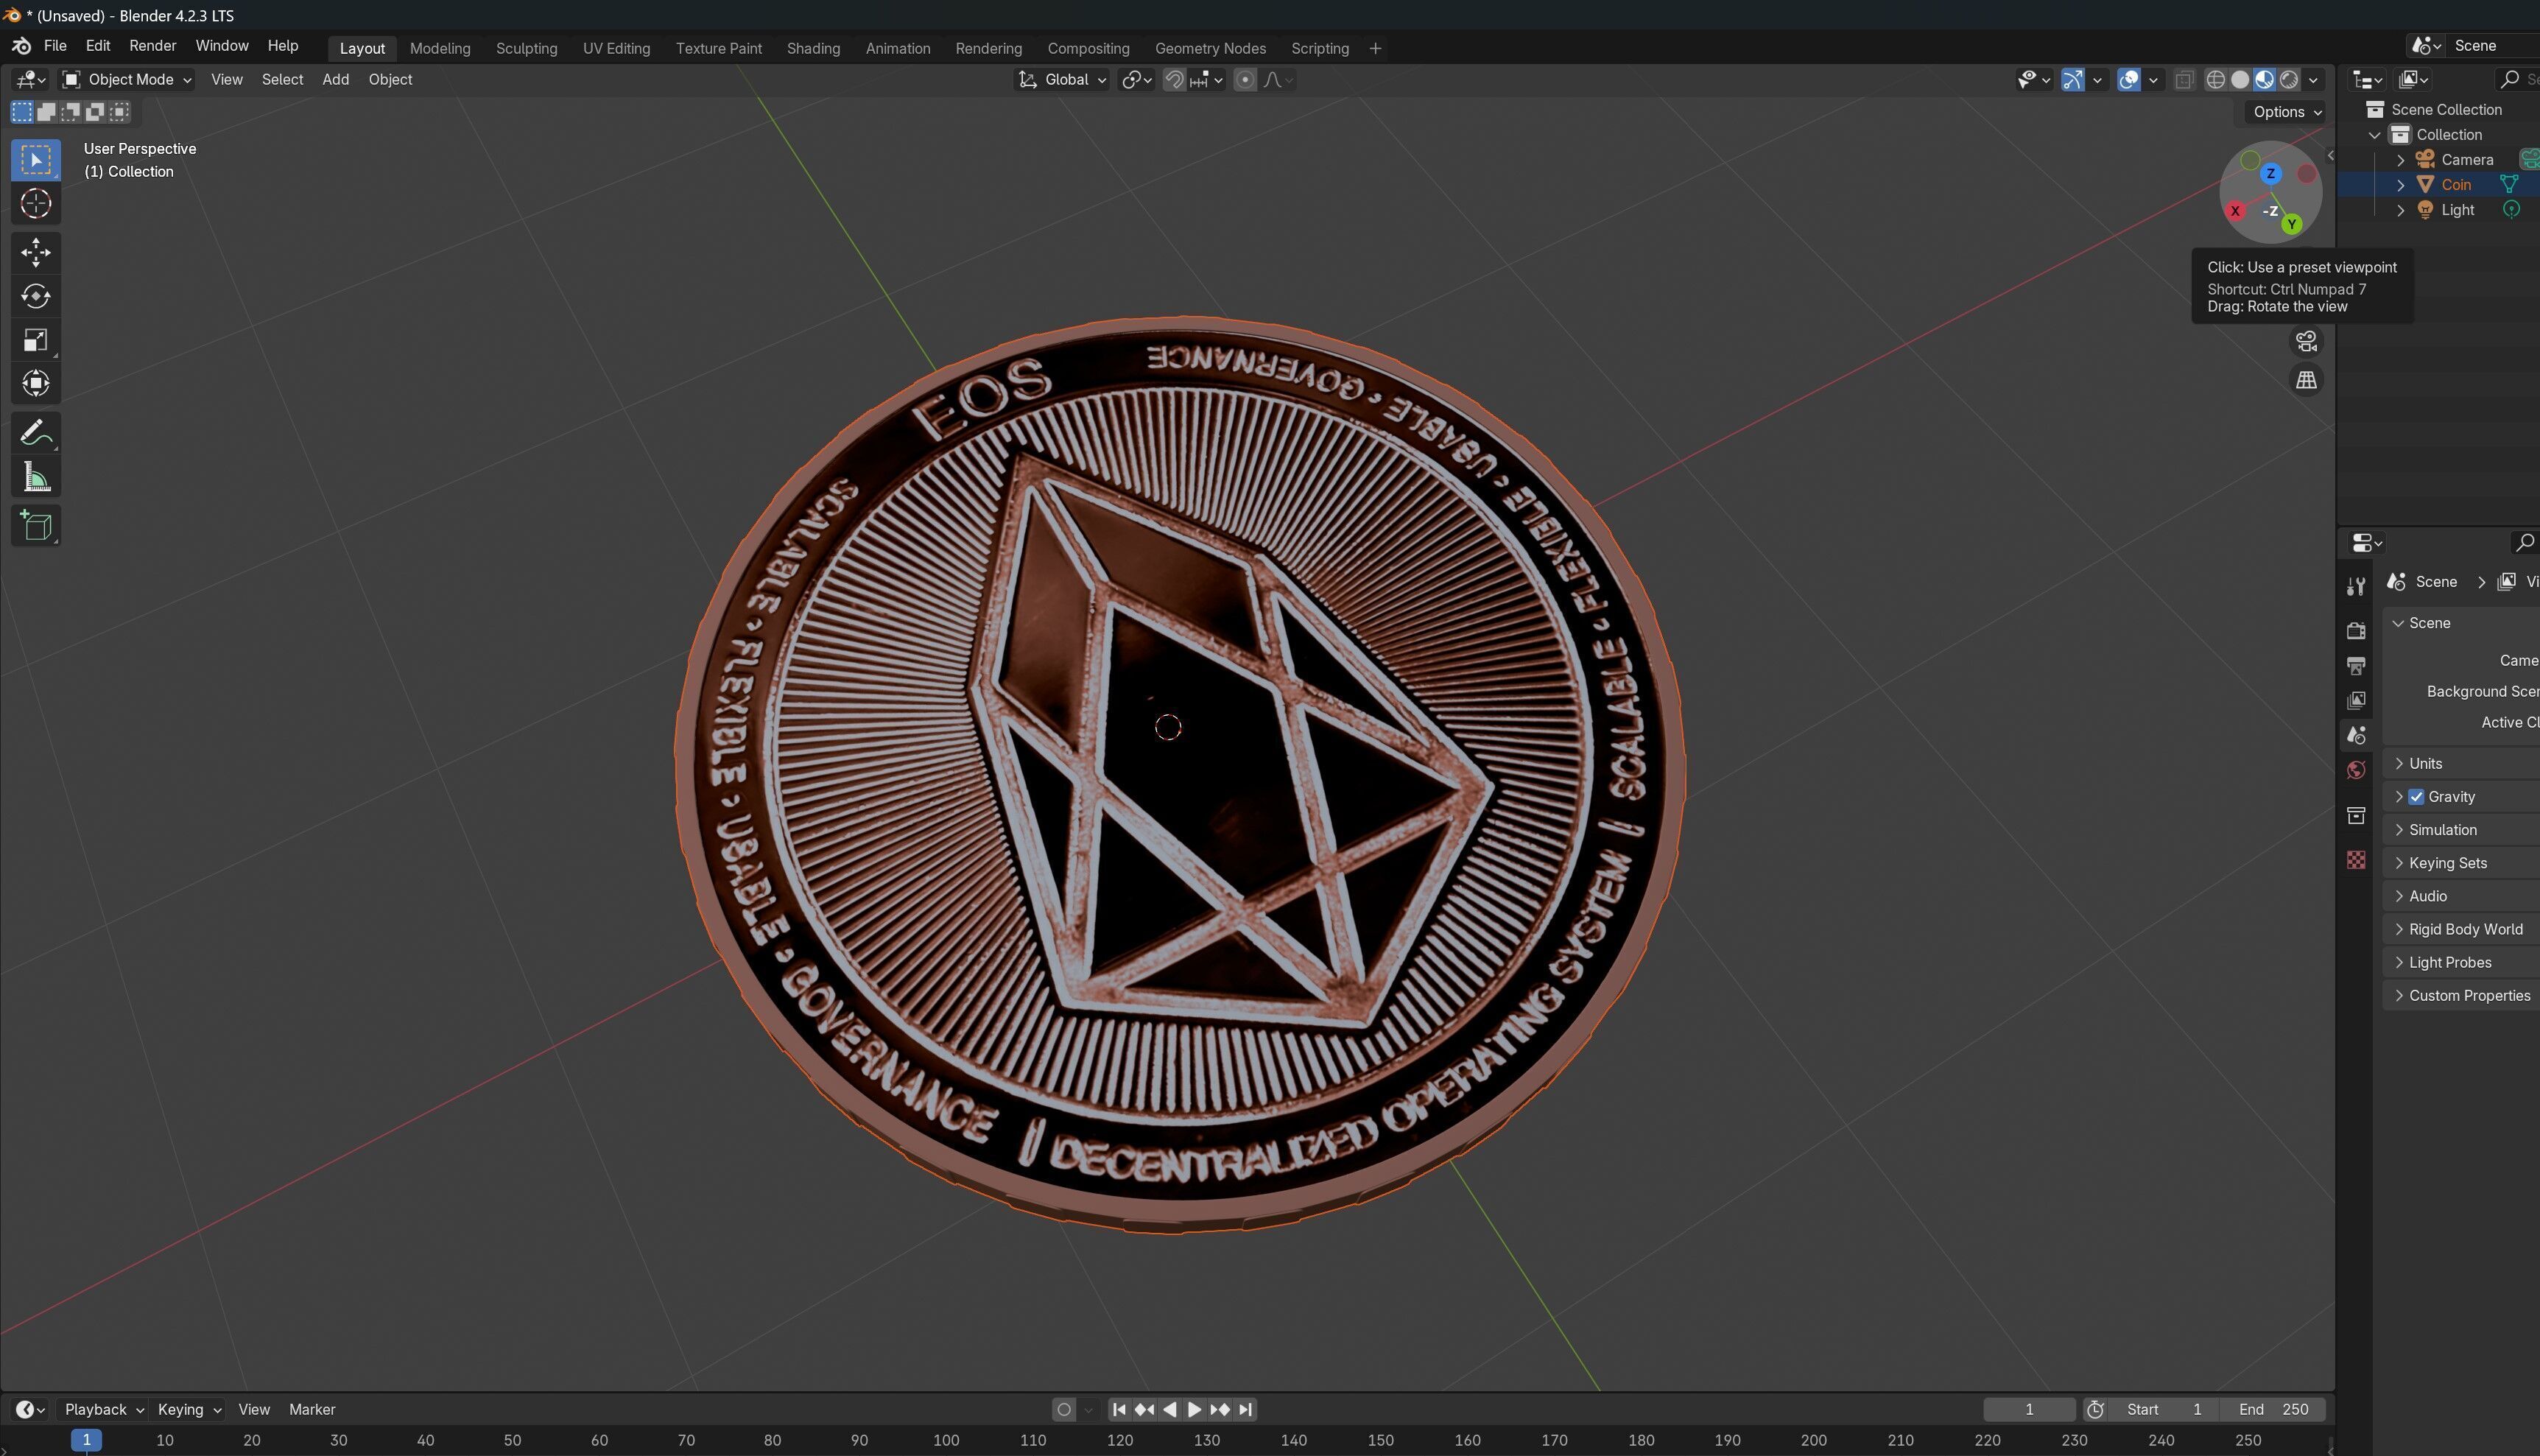Toggle snapping magnet button

(1174, 80)
